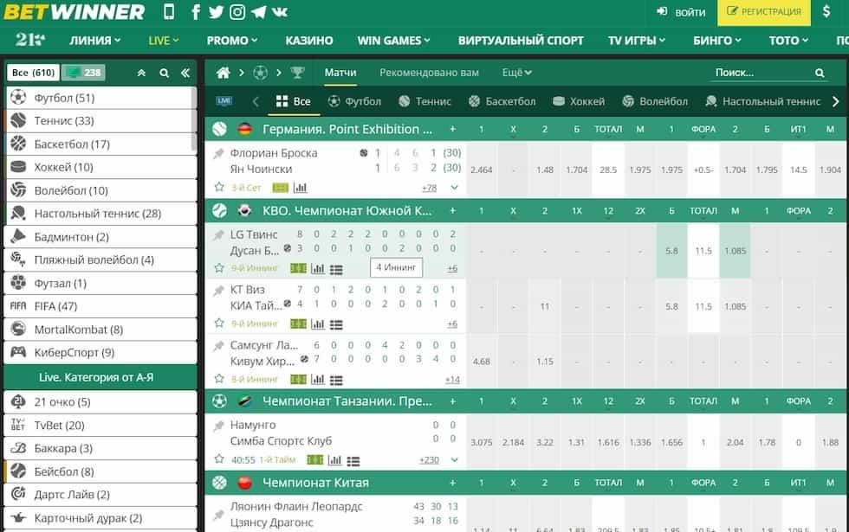Expand the Ещё dropdown
Viewport: 849px width, 532px height.
pos(516,73)
